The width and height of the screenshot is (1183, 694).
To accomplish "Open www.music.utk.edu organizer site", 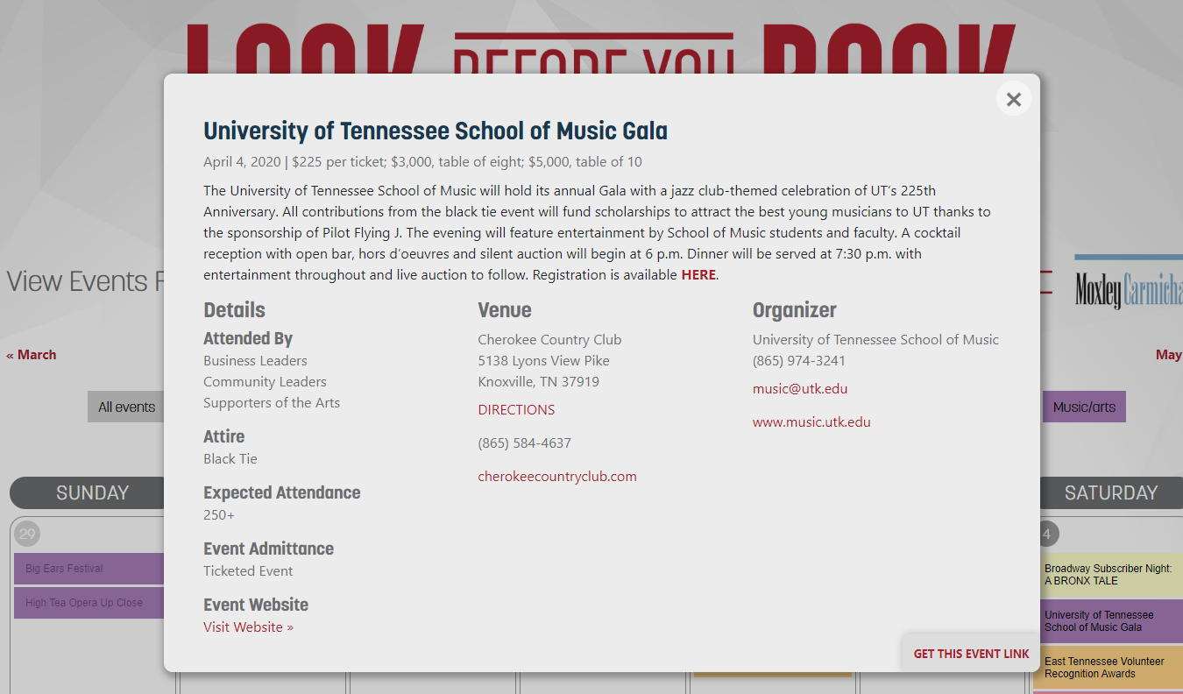I will 811,422.
